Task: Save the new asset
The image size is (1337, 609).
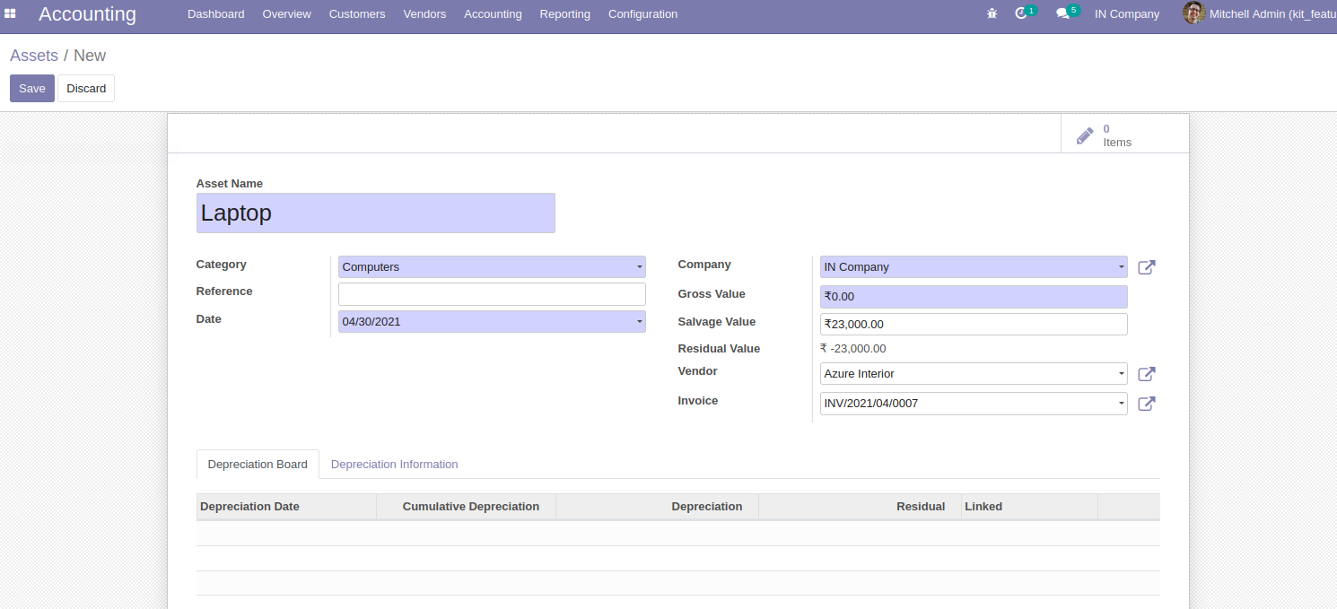Action: pos(32,89)
